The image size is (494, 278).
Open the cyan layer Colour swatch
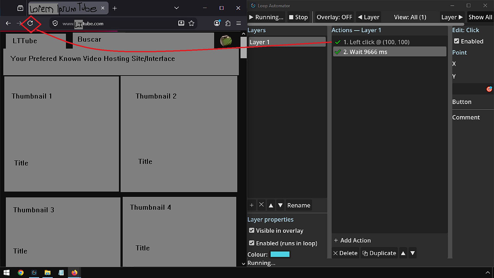click(280, 254)
